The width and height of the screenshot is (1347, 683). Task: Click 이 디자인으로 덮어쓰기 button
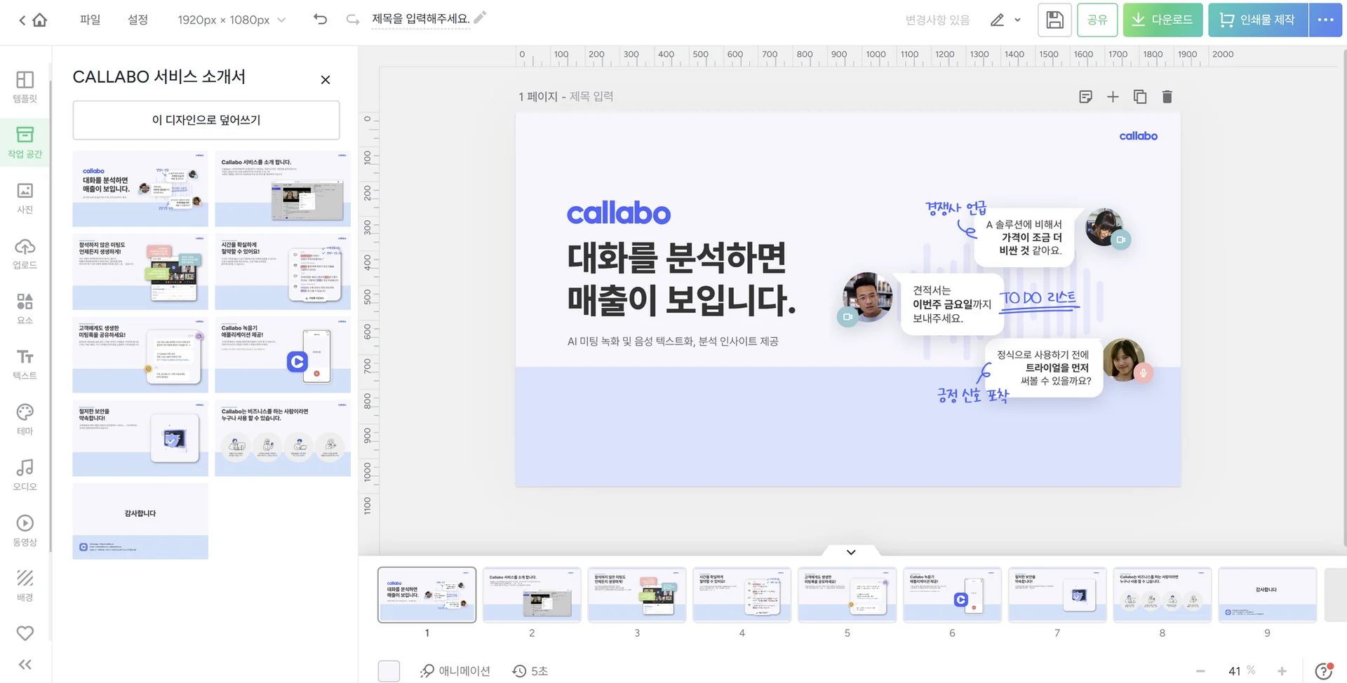[x=206, y=120]
